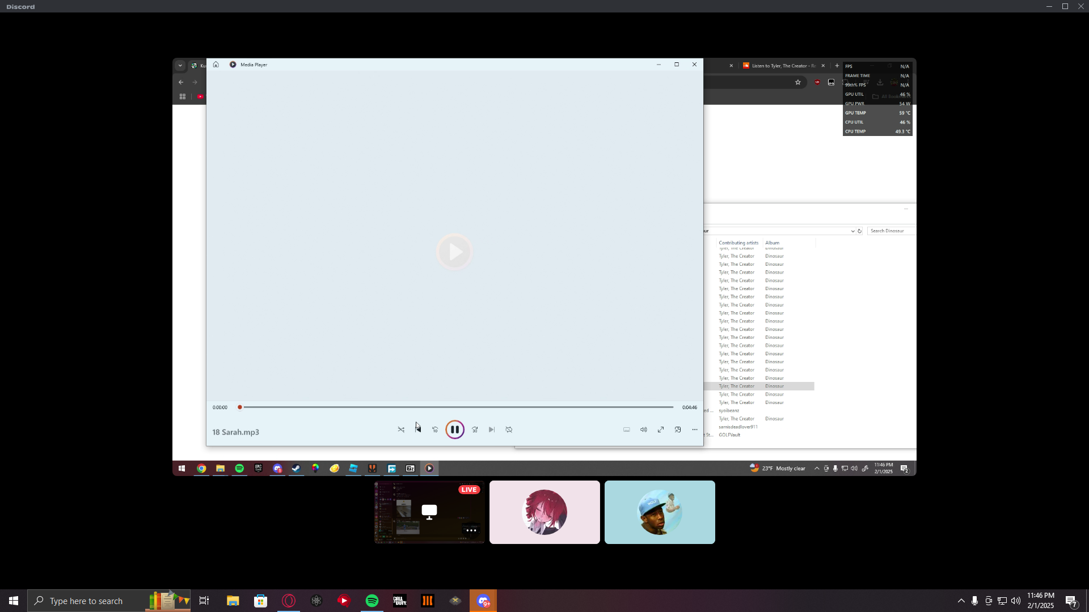1089x612 pixels.
Task: Open Media Player more options menu
Action: click(x=695, y=430)
